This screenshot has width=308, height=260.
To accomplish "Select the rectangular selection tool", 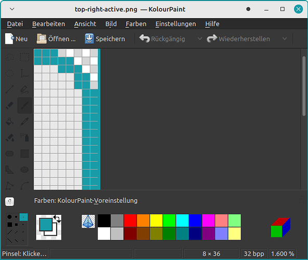I will pos(24,57).
